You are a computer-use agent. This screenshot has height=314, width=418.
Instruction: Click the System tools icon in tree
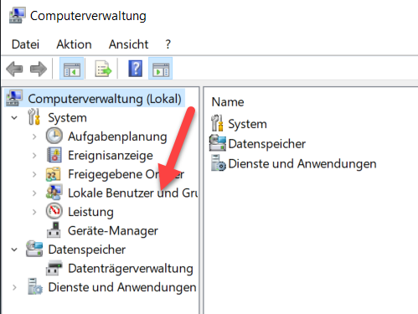pyautogui.click(x=34, y=116)
